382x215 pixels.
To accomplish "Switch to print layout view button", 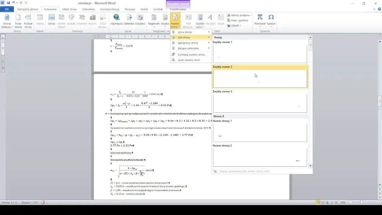I will click(318, 202).
